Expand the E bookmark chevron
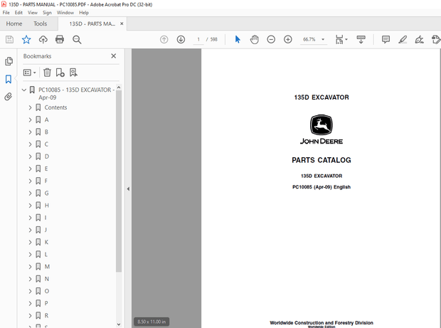441x328 pixels. (30, 169)
